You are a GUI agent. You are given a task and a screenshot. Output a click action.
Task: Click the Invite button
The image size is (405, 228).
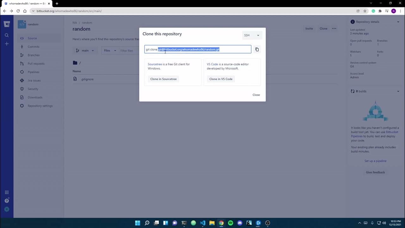pos(309,28)
